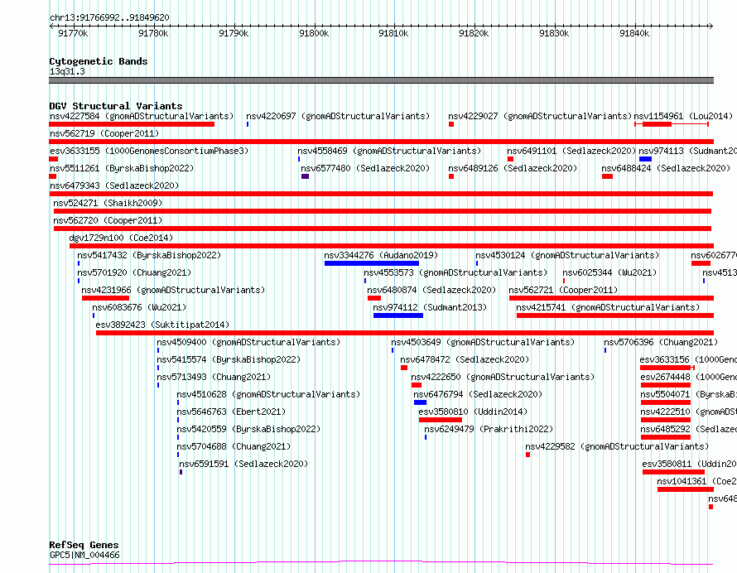This screenshot has width=737, height=573.
Task: Select esv2674448 variant label
Action: click(688, 377)
